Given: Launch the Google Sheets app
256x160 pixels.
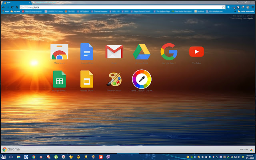Looking at the screenshot, I should tap(60, 79).
